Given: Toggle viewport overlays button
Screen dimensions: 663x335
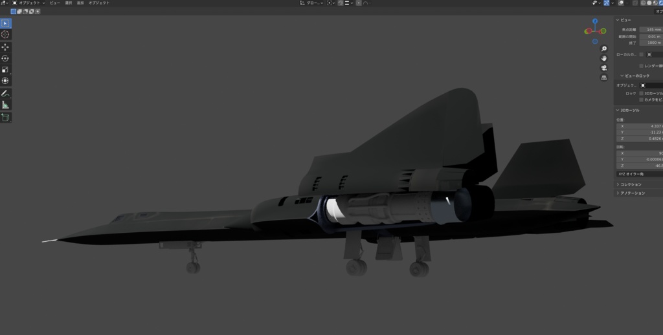Looking at the screenshot, I should point(621,3).
